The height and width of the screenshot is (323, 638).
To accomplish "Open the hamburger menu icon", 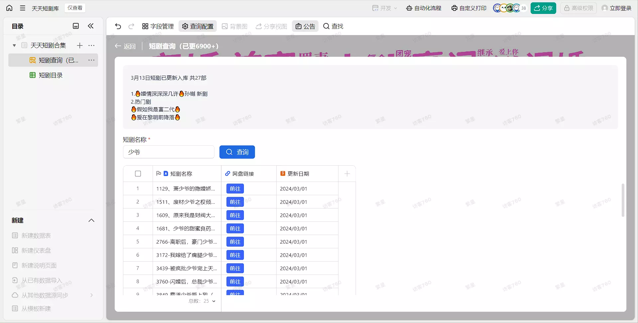I will pyautogui.click(x=23, y=8).
